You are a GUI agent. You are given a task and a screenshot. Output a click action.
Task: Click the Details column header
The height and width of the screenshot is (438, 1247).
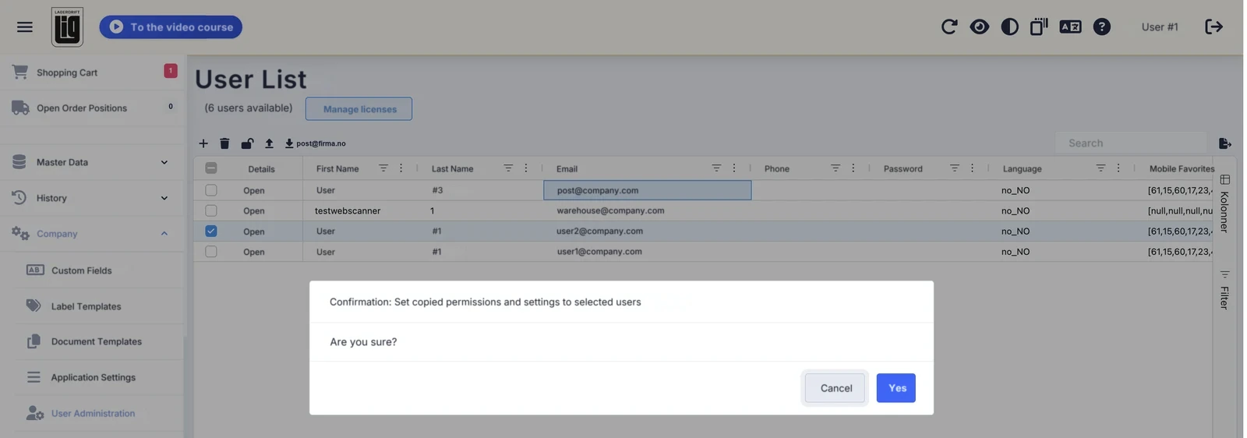262,168
